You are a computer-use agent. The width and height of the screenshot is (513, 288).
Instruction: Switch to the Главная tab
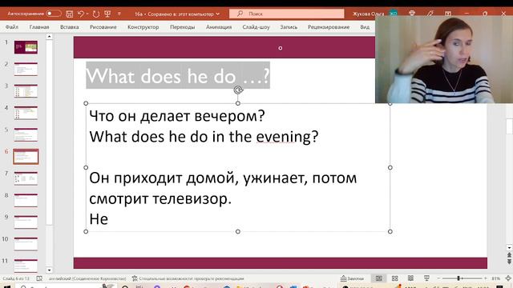pyautogui.click(x=39, y=27)
